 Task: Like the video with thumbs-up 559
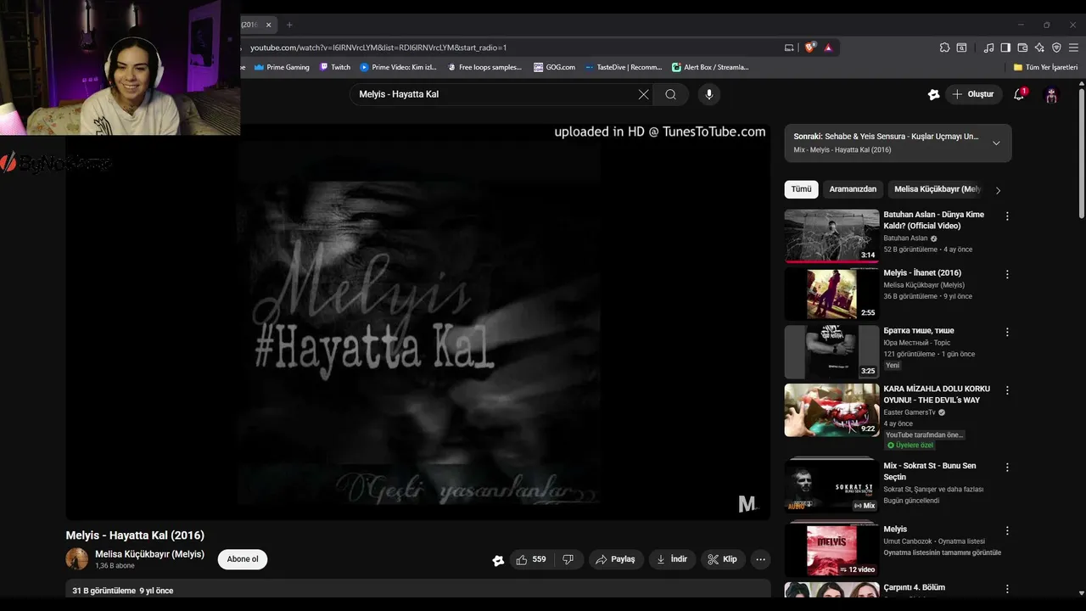click(x=532, y=559)
